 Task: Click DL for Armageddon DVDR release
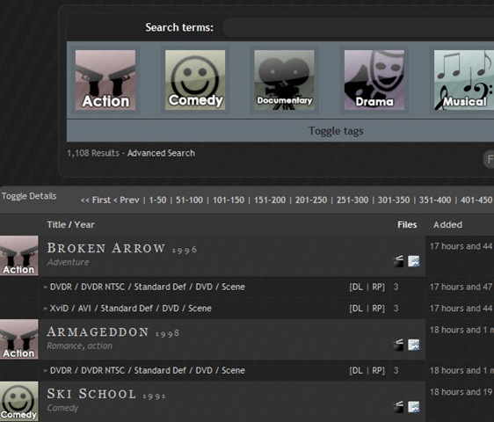pyautogui.click(x=356, y=370)
